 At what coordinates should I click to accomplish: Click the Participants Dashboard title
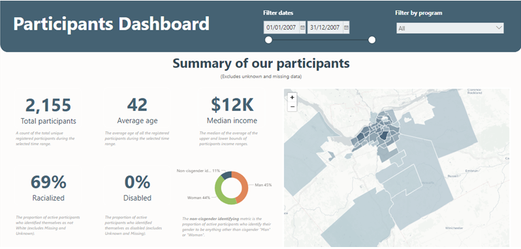[x=112, y=24]
